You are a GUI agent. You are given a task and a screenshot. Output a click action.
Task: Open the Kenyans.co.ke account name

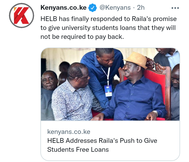[x=64, y=8]
